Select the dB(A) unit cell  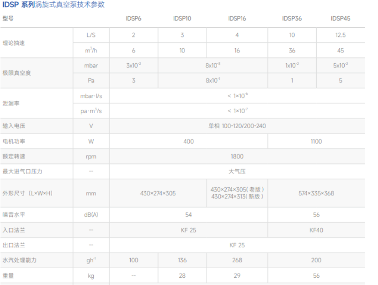point(91,215)
